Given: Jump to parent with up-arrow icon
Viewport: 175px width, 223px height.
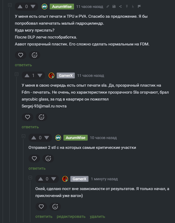Looking at the screenshot, I should (127, 6).
